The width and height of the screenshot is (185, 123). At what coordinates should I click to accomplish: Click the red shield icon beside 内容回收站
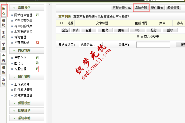coord(37,43)
